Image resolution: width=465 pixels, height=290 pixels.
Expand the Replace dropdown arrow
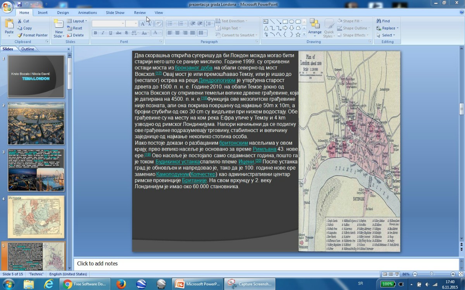click(x=397, y=28)
